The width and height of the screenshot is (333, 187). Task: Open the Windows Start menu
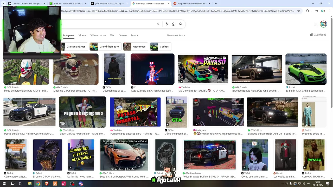tap(4, 184)
